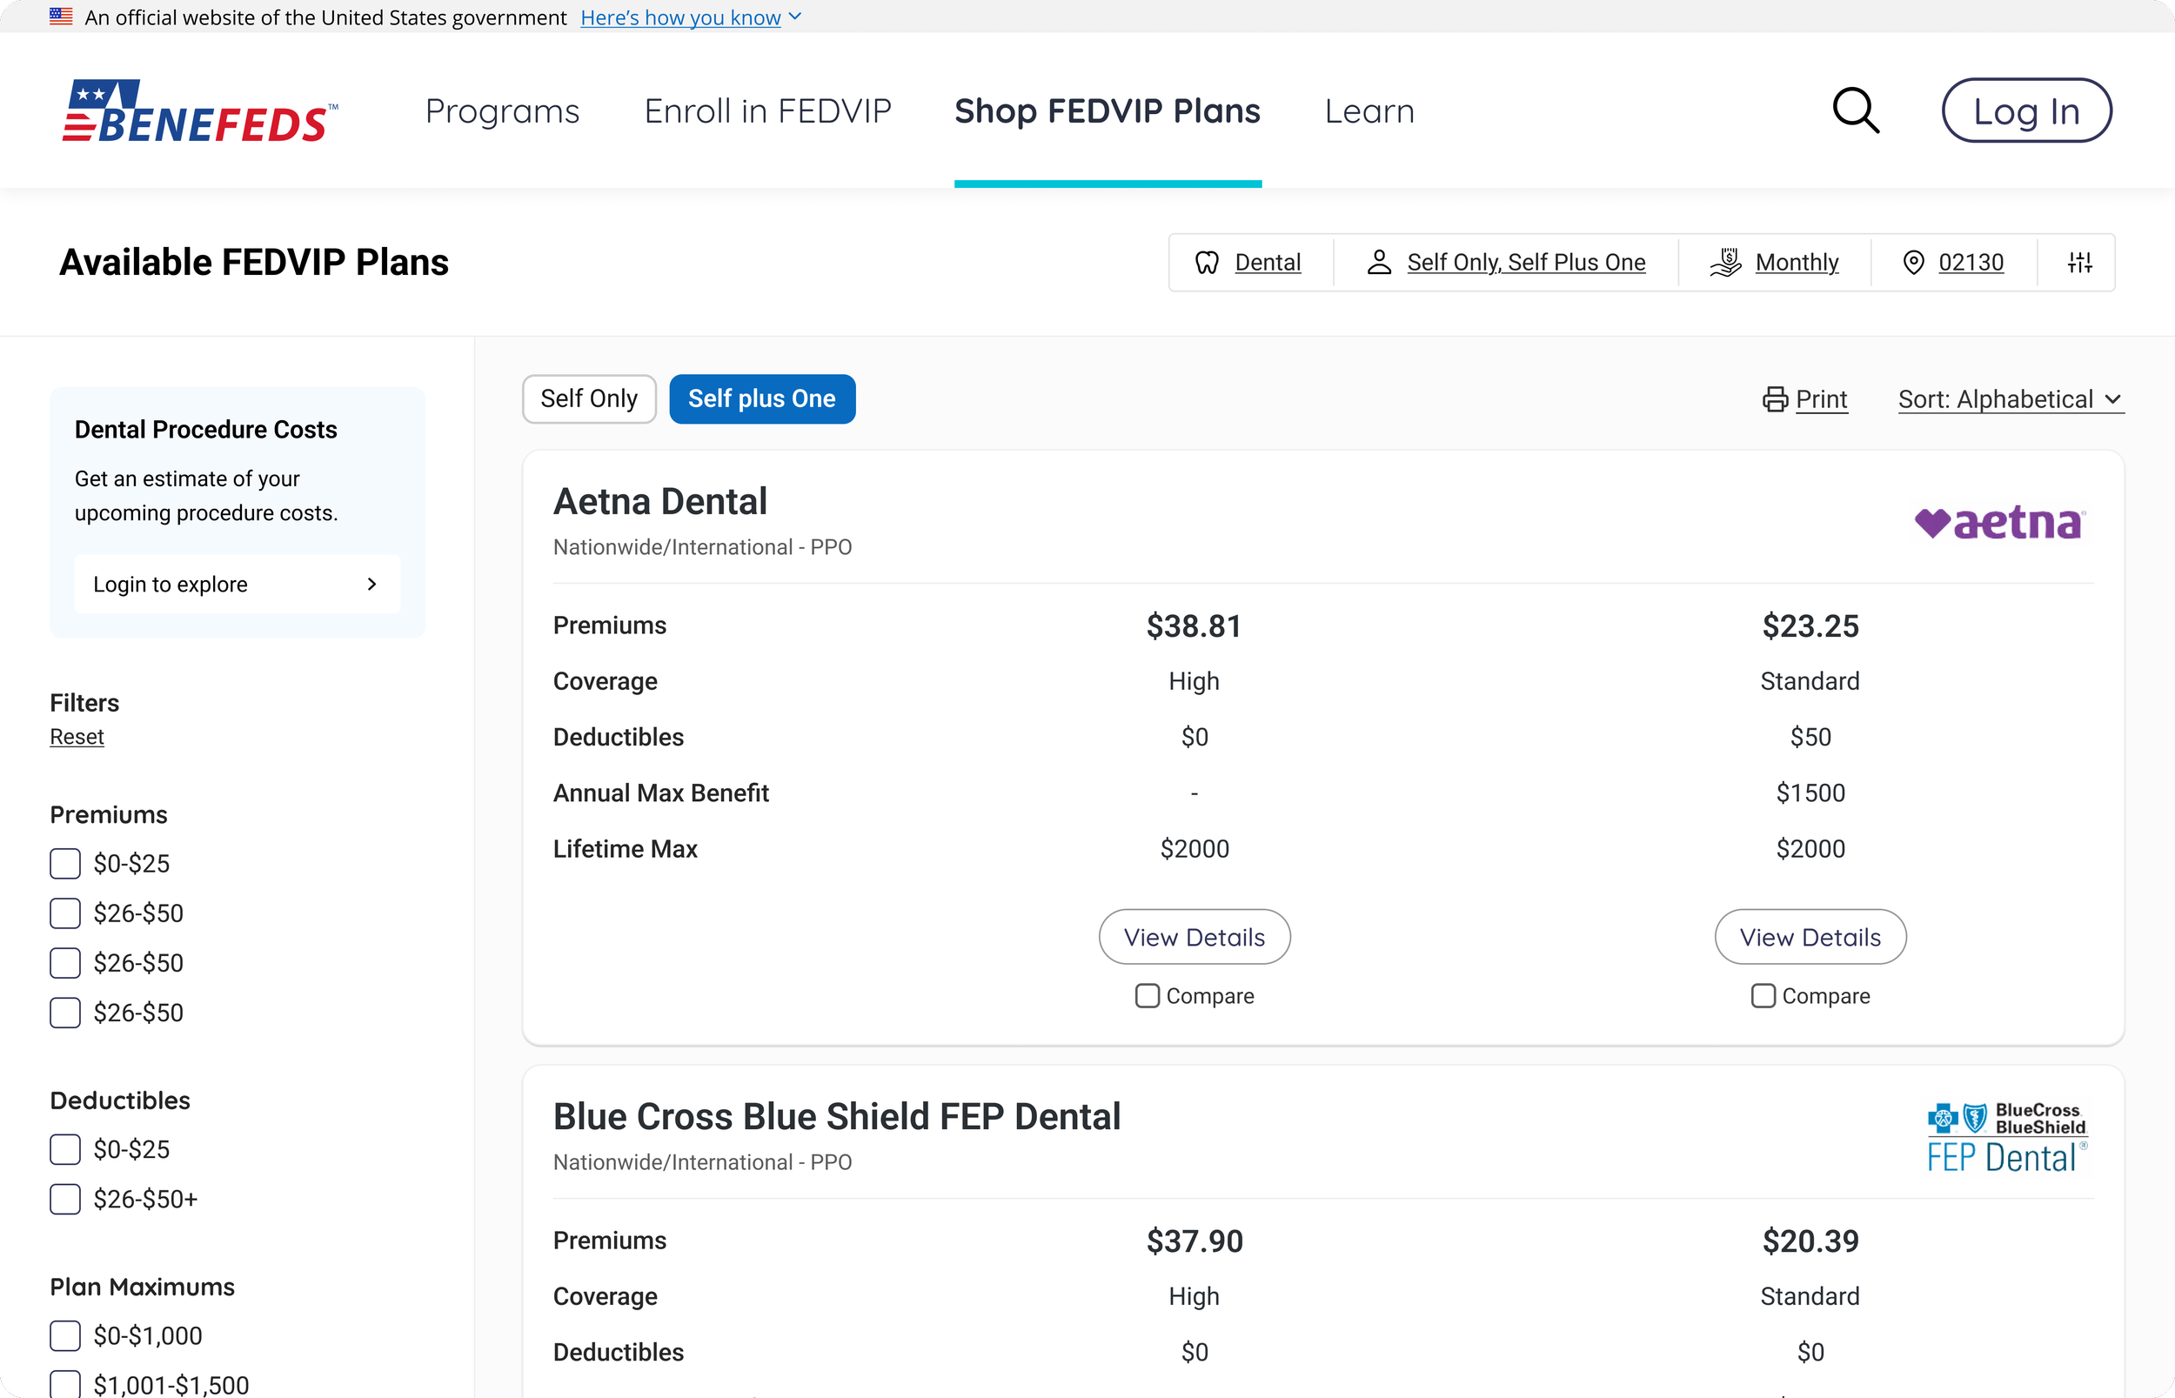This screenshot has height=1398, width=2175.
Task: Open the filter sliders settings icon
Action: point(2079,263)
